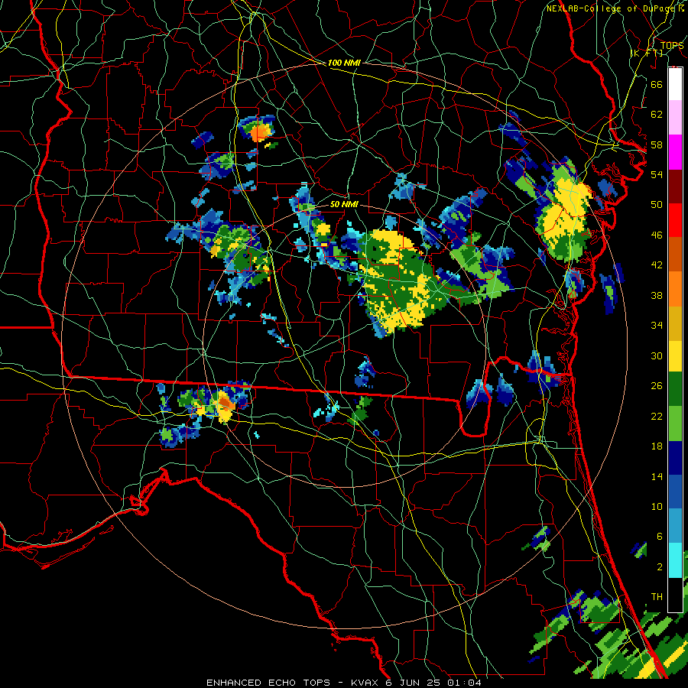Click the 6 value on the legend
The height and width of the screenshot is (688, 688).
[659, 537]
